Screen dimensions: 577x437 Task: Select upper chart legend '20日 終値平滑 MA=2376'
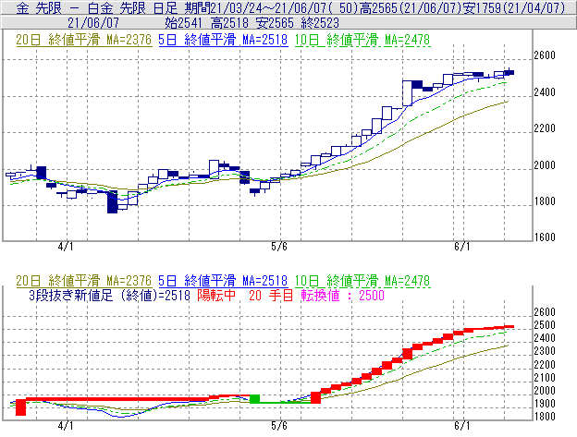pyautogui.click(x=83, y=40)
